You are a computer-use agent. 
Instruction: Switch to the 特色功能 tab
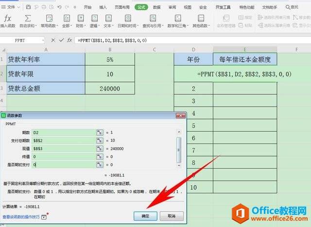[x=247, y=7]
